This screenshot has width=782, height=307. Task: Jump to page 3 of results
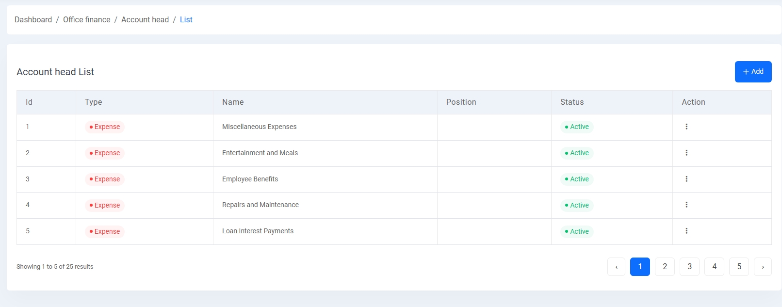click(689, 267)
